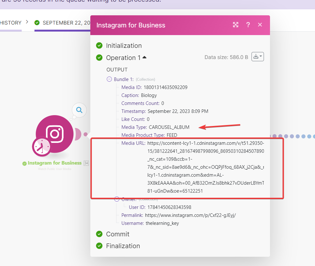Select User ID 17841450628343598
This screenshot has width=315, height=266.
(x=169, y=207)
